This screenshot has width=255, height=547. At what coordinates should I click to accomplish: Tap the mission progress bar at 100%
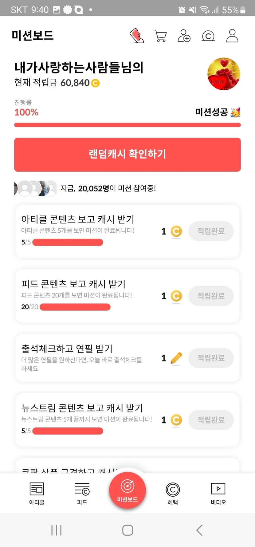127,125
